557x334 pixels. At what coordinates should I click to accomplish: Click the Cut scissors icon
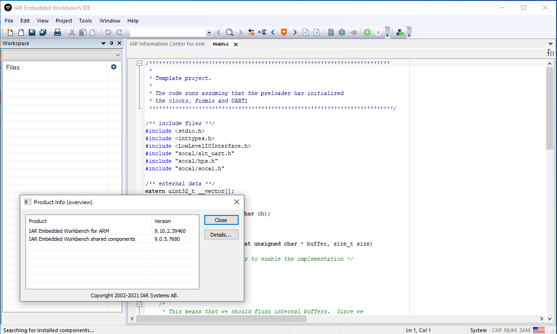coord(72,32)
